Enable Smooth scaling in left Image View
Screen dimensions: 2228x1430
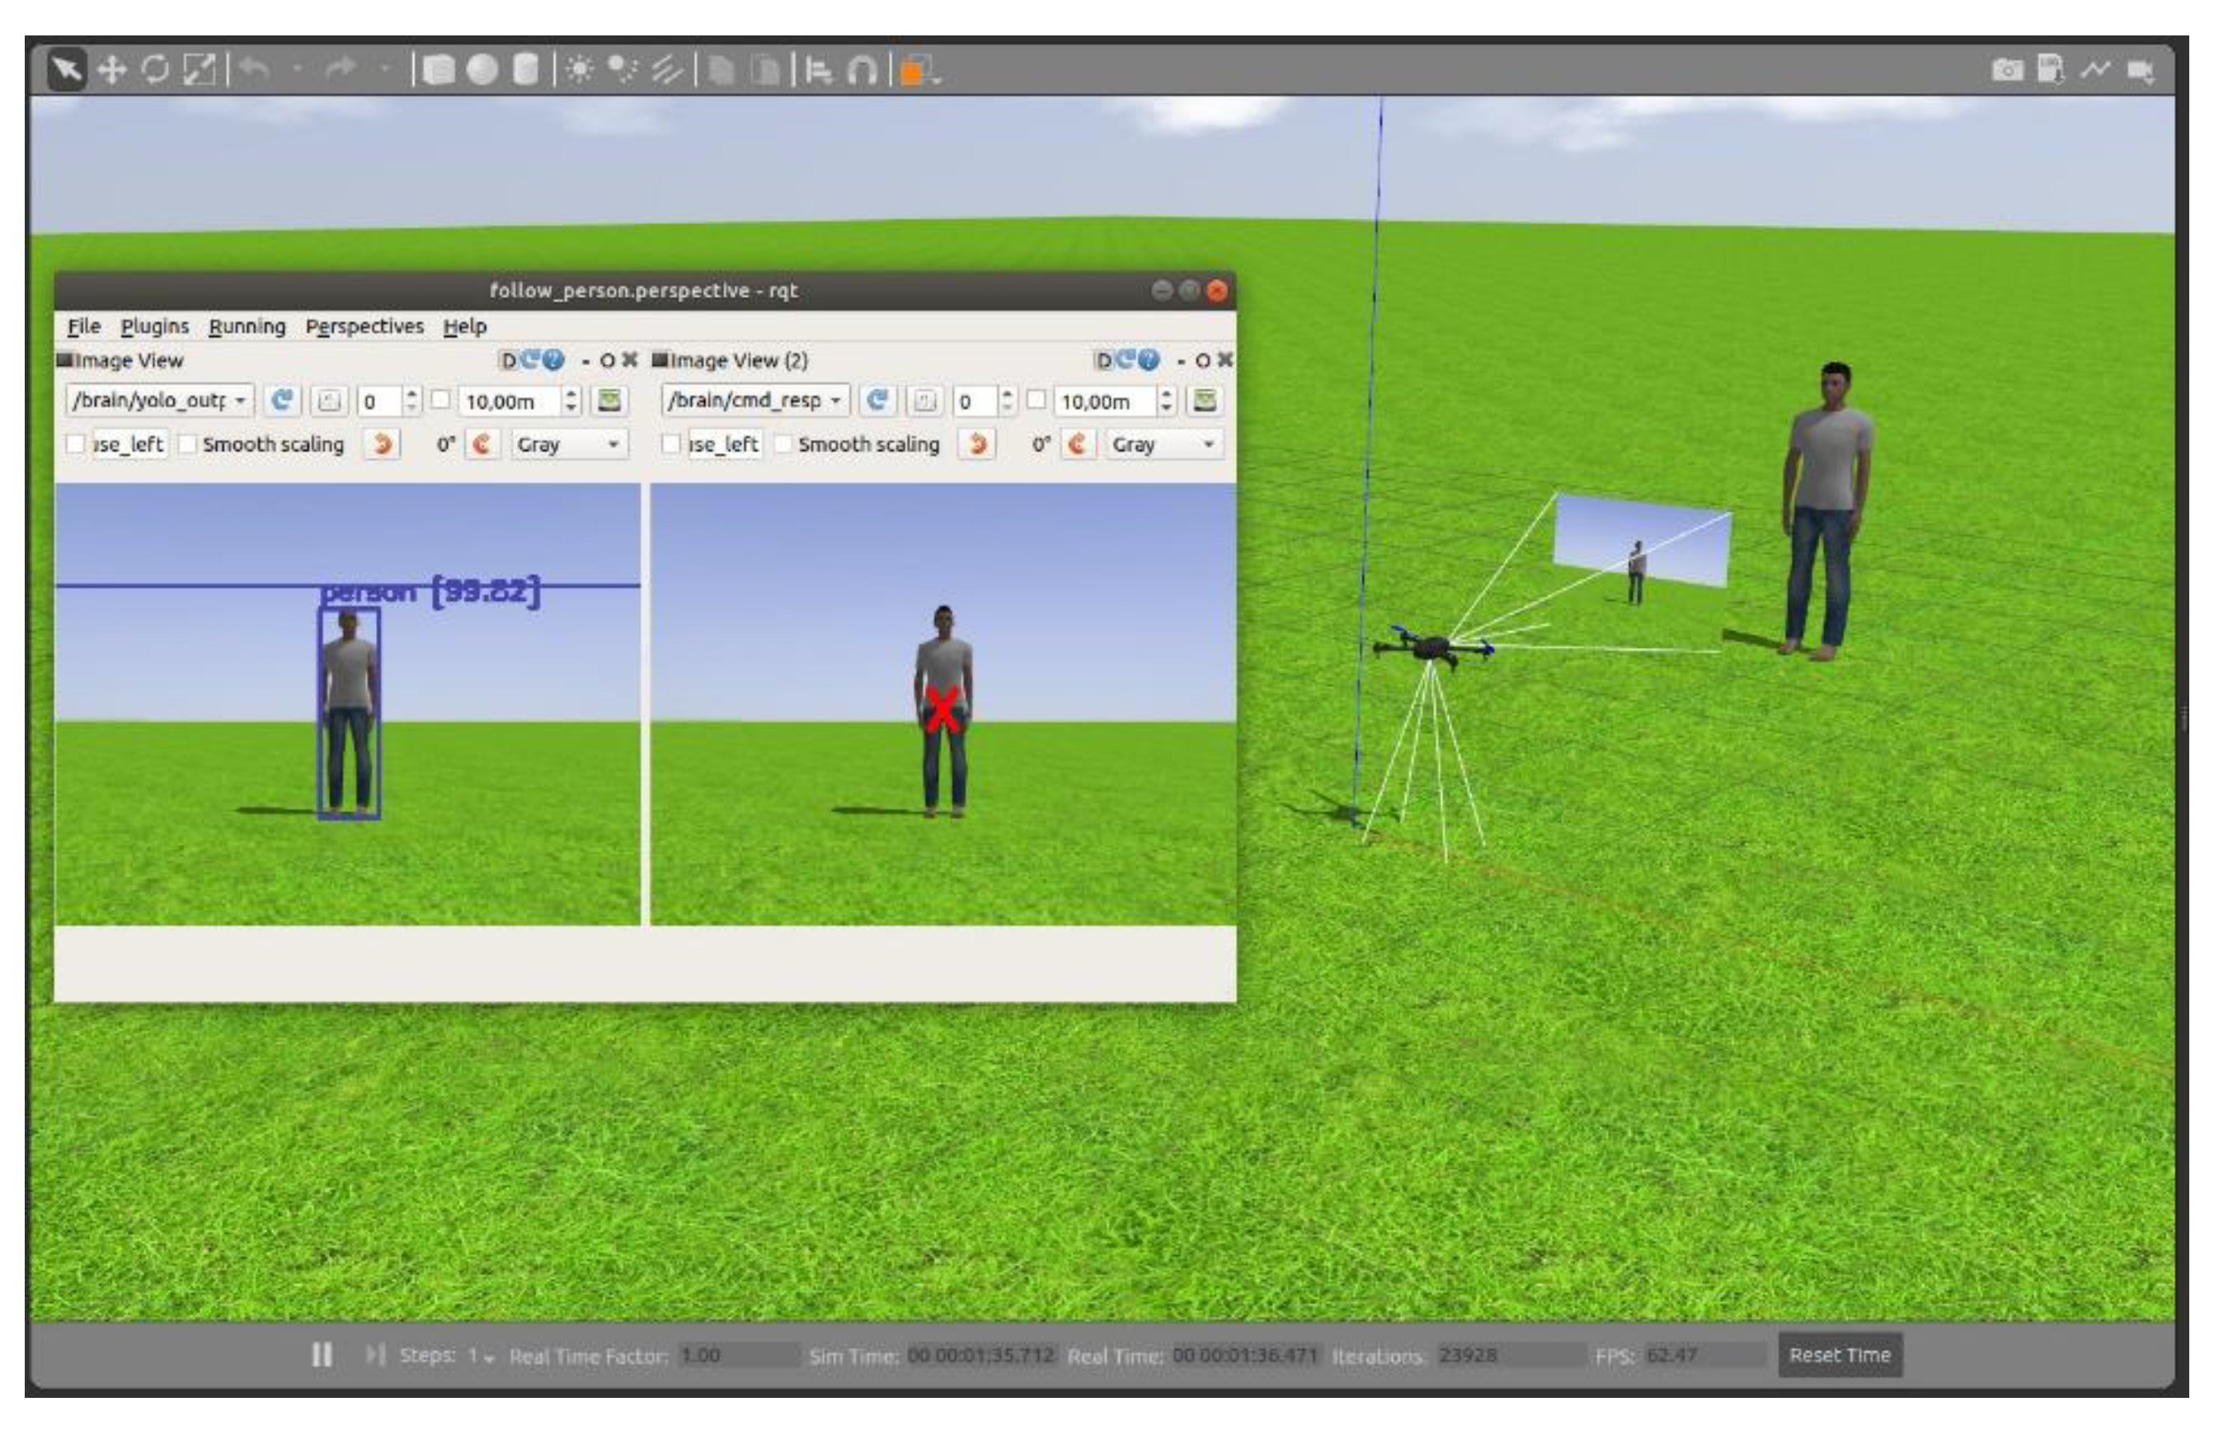(x=189, y=444)
